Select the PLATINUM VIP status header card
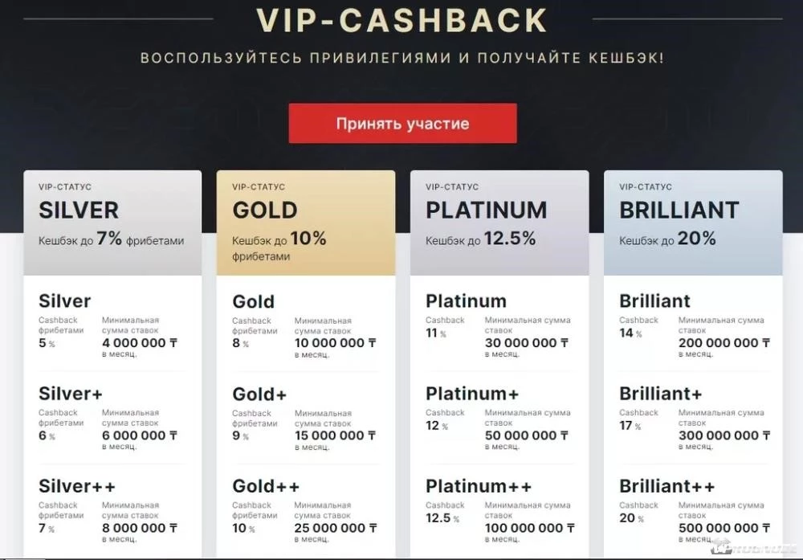The height and width of the screenshot is (560, 803). [x=499, y=223]
